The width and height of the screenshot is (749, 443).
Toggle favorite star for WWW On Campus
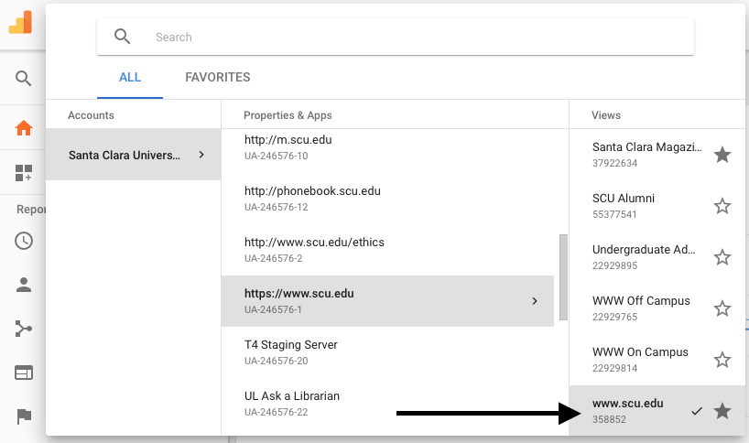[722, 360]
